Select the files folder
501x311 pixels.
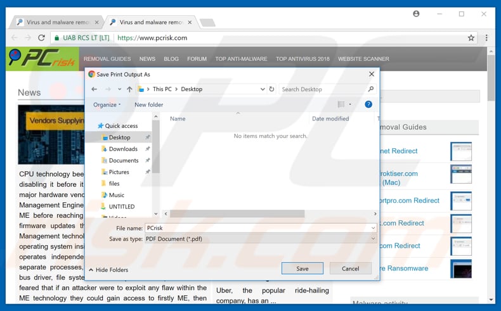click(114, 184)
